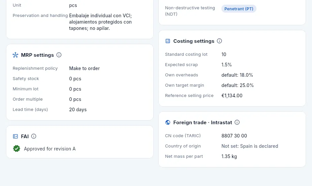Click the 'Preservation and handling' label
Viewport: 312px width, 186px height.
(40, 16)
